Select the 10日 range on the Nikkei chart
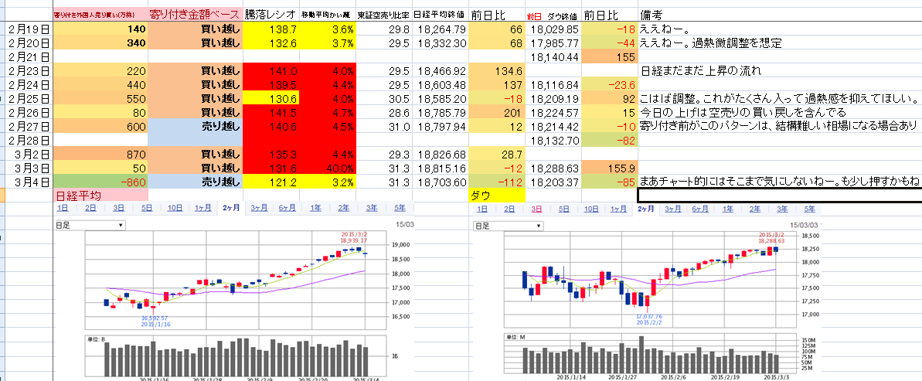Viewport: 922px width, 381px height. click(x=175, y=209)
